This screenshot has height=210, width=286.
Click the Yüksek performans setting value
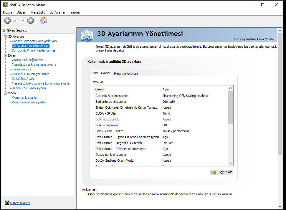(x=176, y=131)
